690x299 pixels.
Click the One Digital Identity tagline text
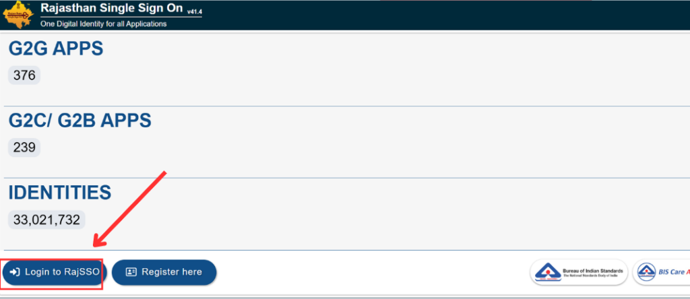point(103,24)
